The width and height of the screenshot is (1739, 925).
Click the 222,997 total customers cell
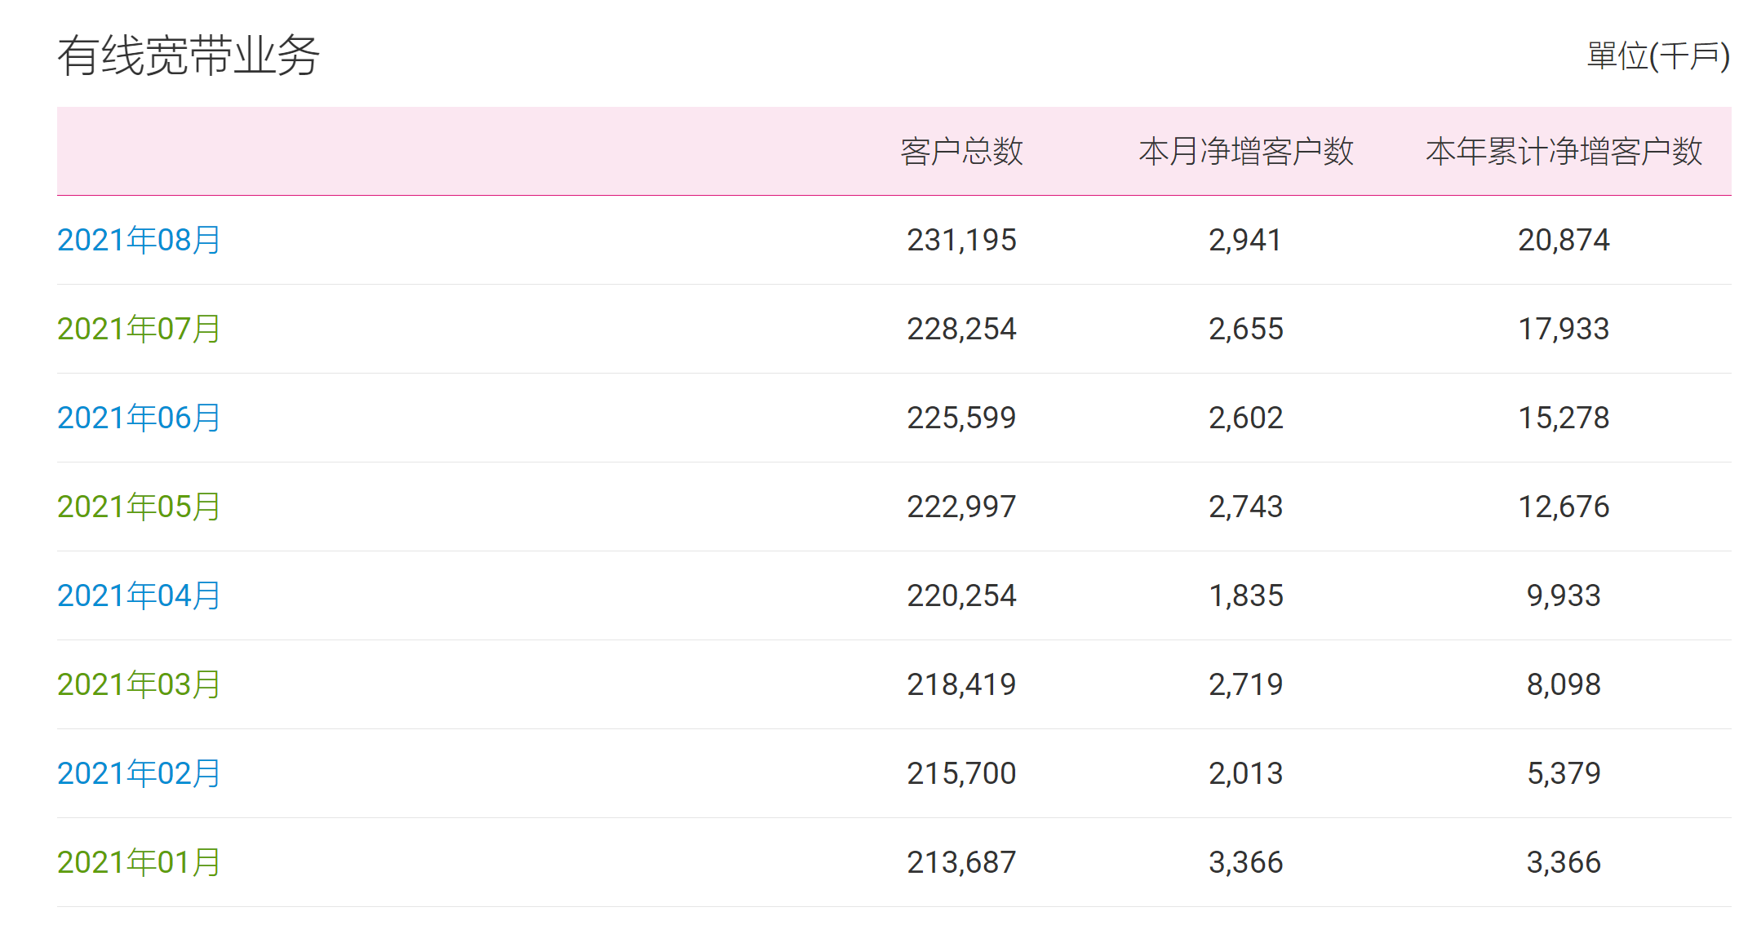[x=961, y=507]
